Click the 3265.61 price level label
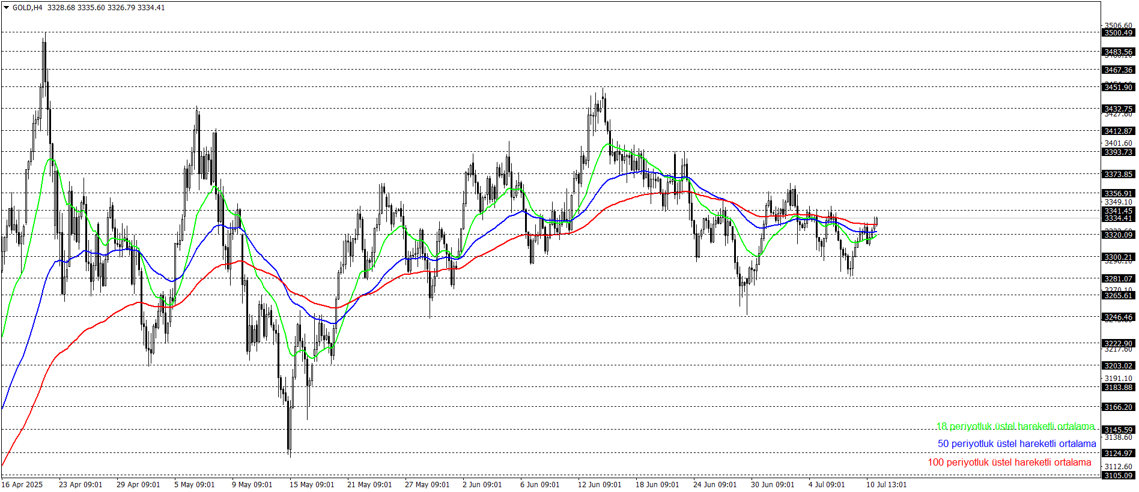 click(1119, 296)
